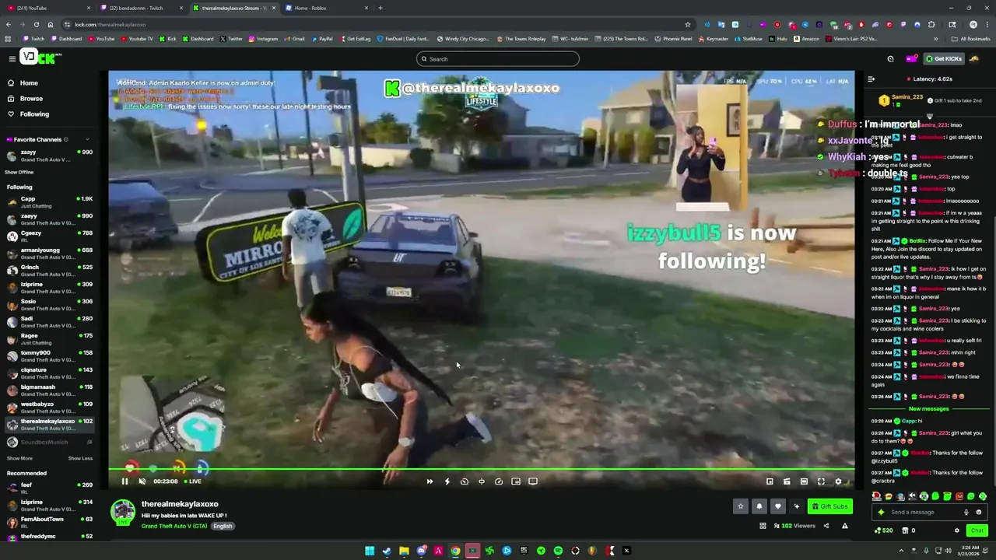This screenshot has width=996, height=560.
Task: Click the microphone icon in chat input
Action: (x=966, y=512)
